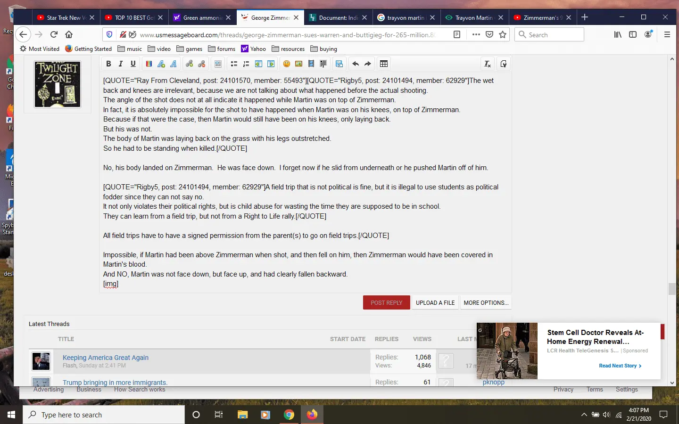The width and height of the screenshot is (679, 424).
Task: Click the Firefox Search box
Action: tap(549, 34)
